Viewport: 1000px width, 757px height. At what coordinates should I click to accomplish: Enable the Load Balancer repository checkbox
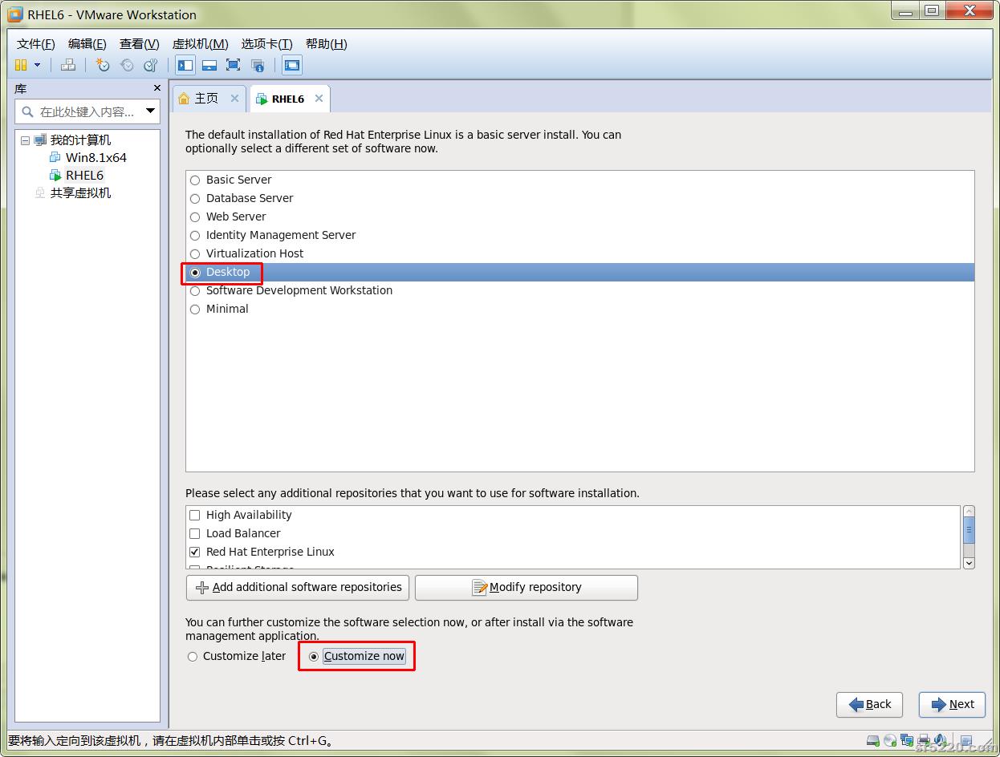194,533
